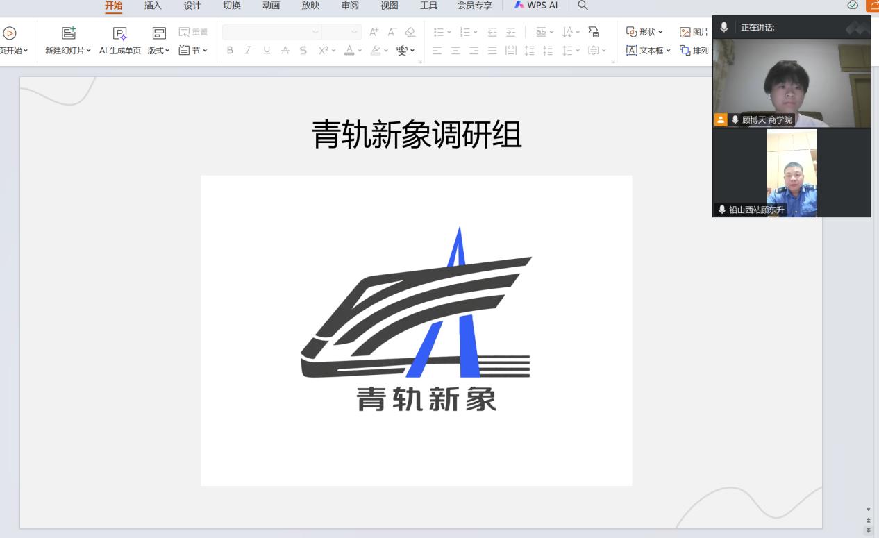Open the 文本框 text box dropdown
Viewport: 879px width, 538px height.
[x=648, y=50]
